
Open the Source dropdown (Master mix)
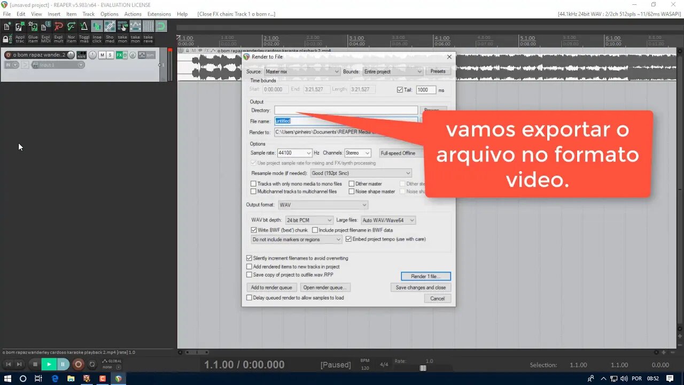(x=302, y=71)
